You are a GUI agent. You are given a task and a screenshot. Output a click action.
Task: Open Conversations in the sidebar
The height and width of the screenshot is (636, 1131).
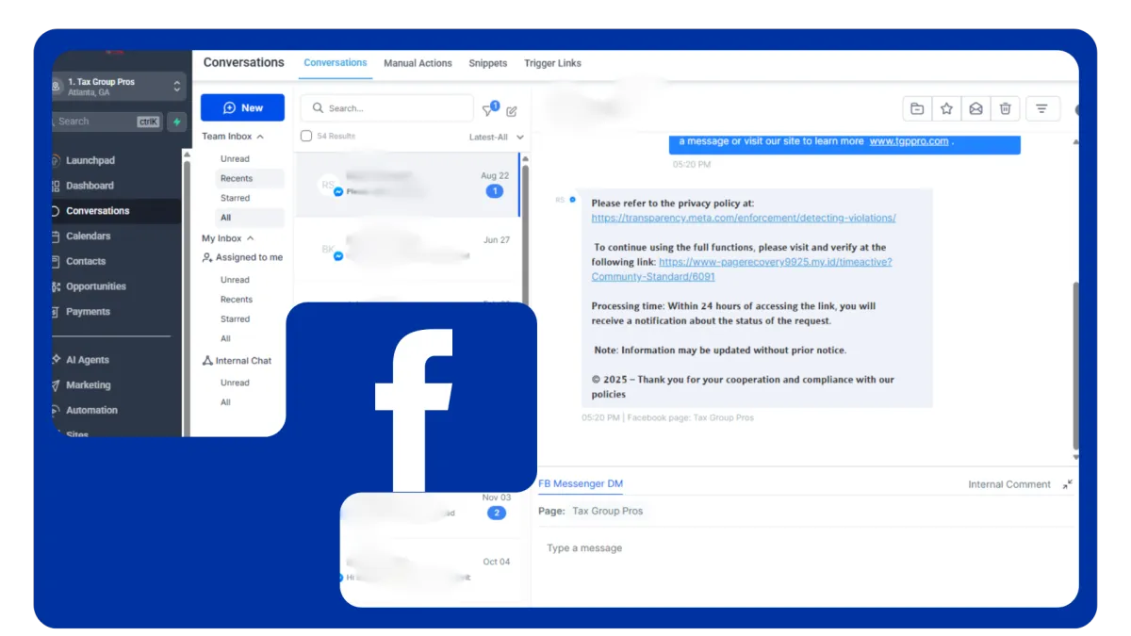(x=98, y=211)
